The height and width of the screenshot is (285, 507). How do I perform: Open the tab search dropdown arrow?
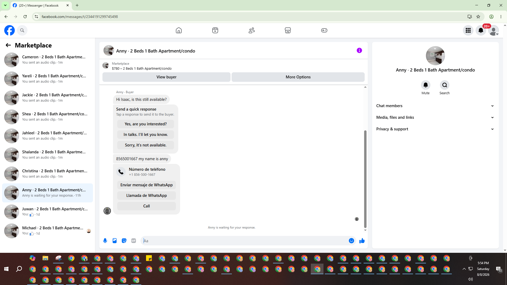point(5,5)
